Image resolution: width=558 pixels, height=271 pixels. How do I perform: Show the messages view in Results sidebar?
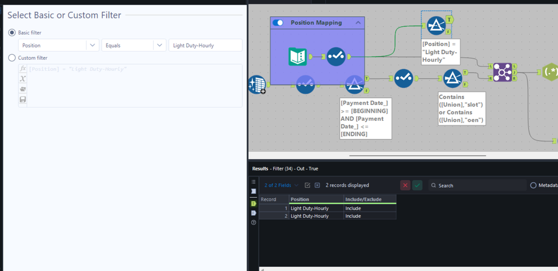[x=253, y=182]
